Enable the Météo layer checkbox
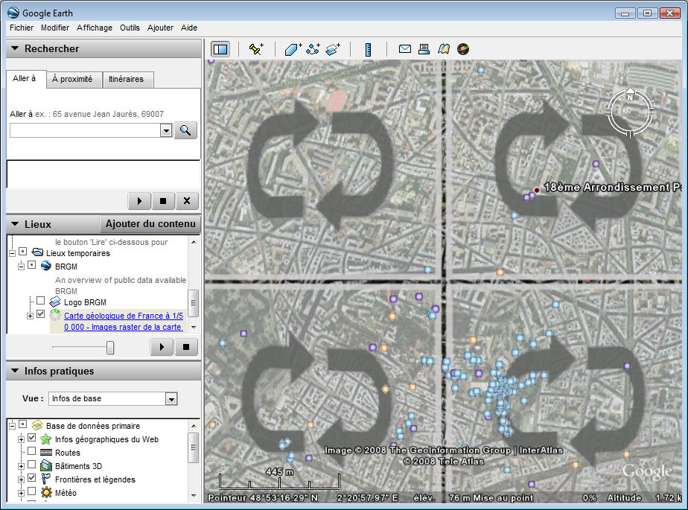This screenshot has height=510, width=688. (31, 491)
